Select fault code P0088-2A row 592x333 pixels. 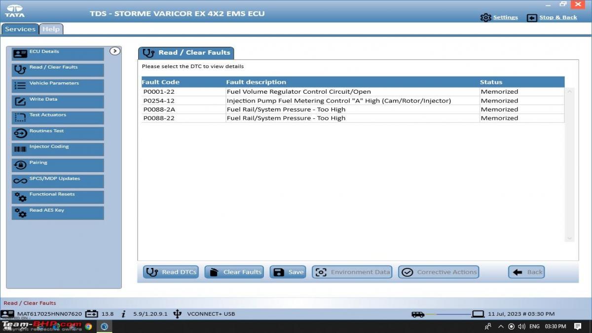coord(353,110)
